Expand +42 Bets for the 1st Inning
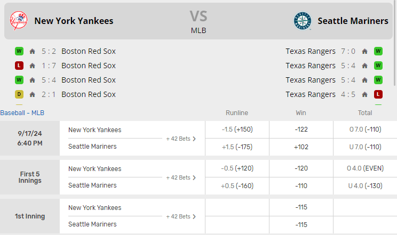The width and height of the screenshot is (397, 235). tap(181, 216)
